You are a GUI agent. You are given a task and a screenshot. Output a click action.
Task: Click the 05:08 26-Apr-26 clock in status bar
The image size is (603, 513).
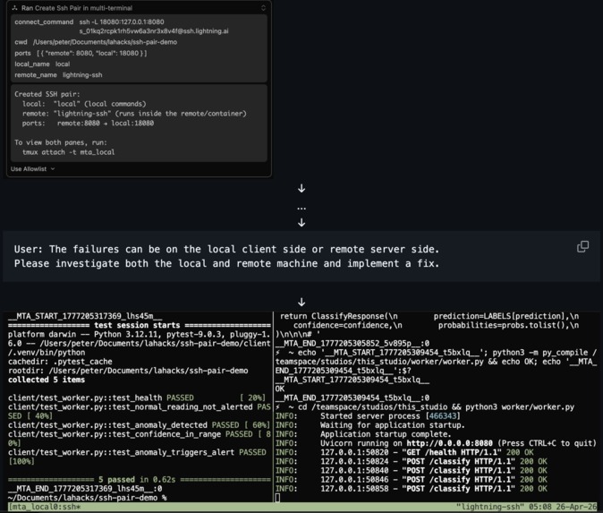[x=563, y=507]
